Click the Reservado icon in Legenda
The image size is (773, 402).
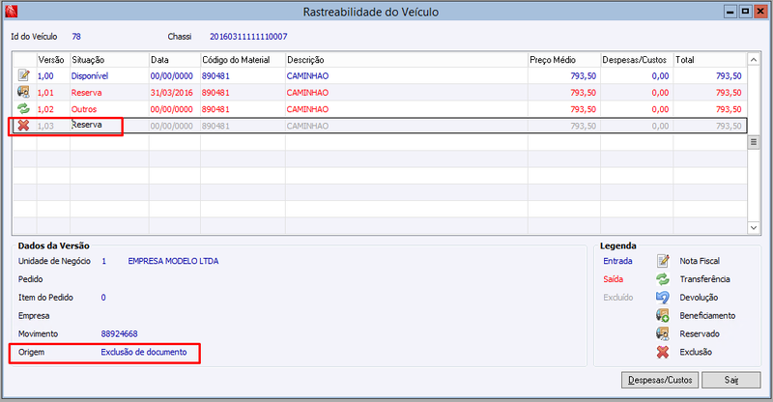[x=663, y=333]
